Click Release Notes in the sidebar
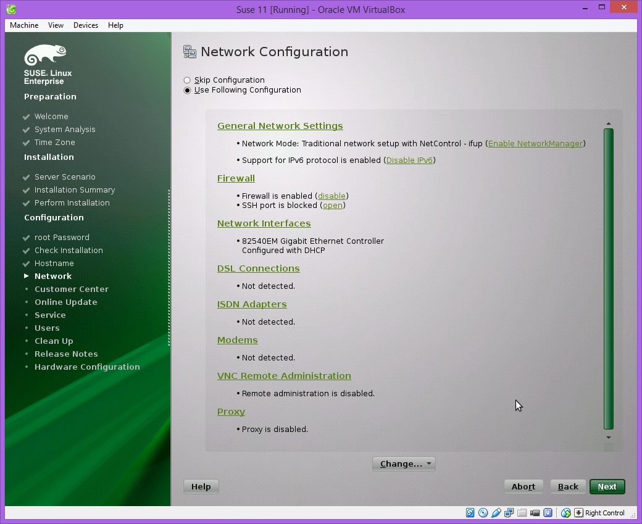 click(66, 354)
